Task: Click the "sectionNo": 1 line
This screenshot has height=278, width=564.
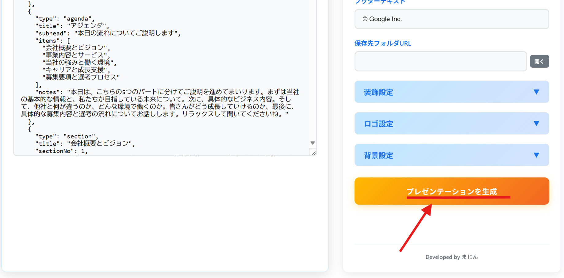Action: (x=61, y=151)
